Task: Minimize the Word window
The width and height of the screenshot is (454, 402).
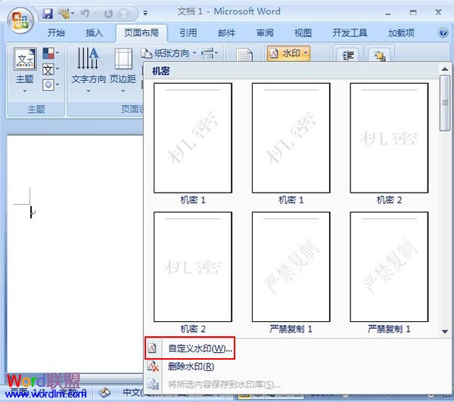Action: [x=388, y=14]
